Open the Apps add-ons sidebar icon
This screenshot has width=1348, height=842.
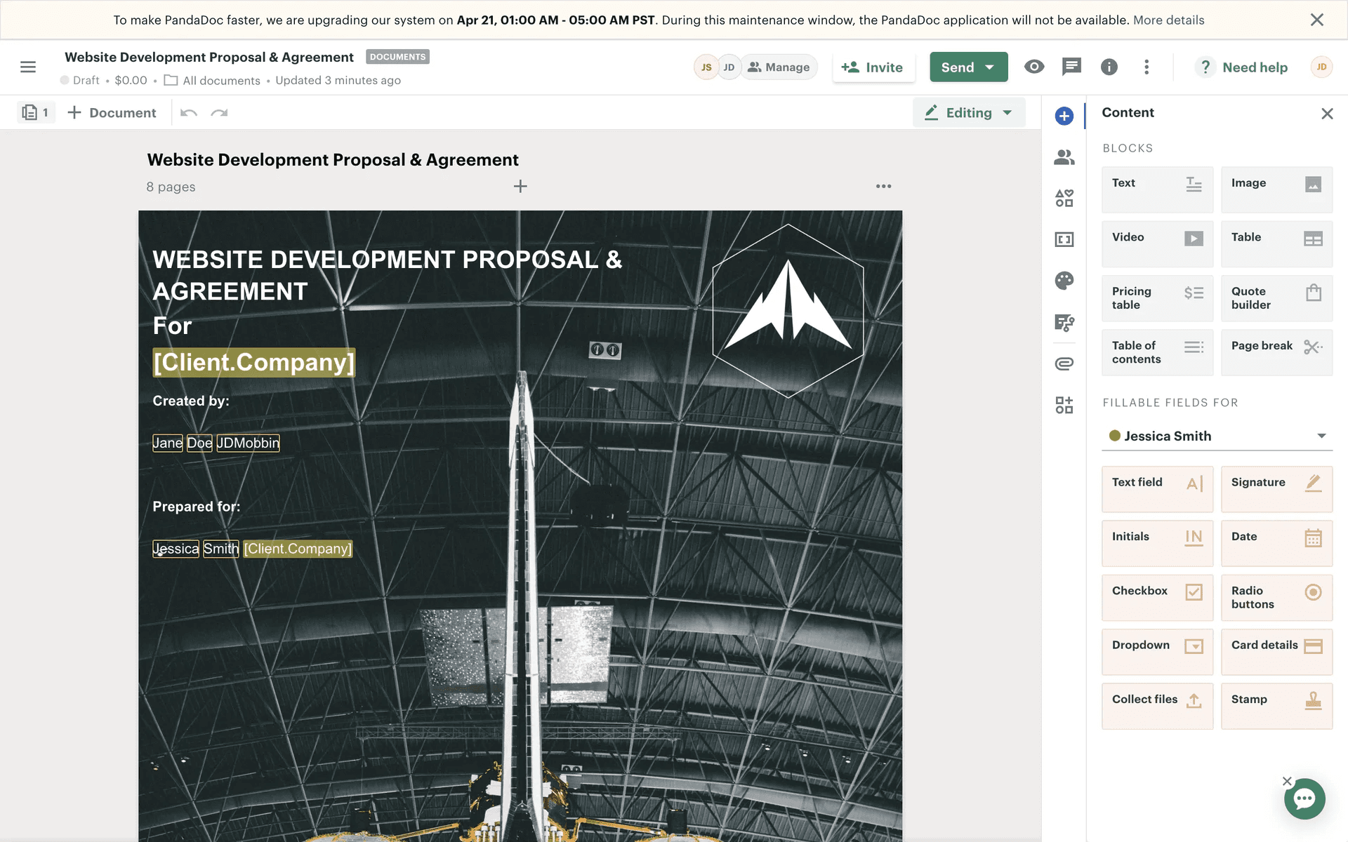tap(1064, 405)
